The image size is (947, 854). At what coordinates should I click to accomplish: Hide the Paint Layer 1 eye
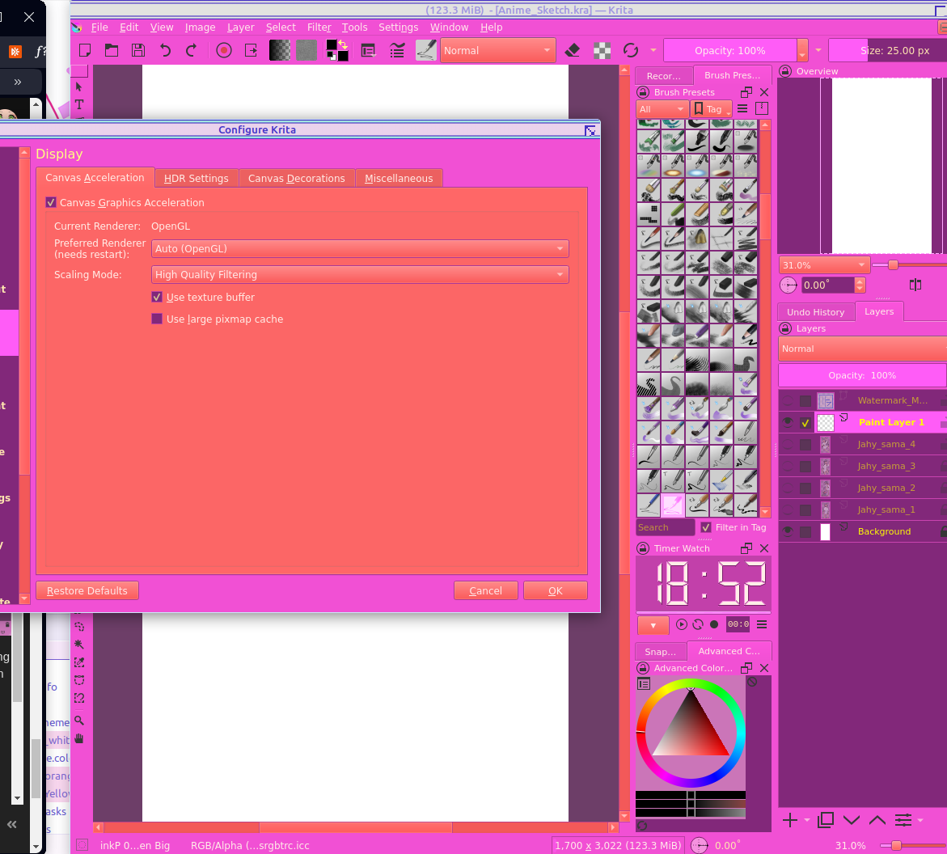tap(788, 422)
